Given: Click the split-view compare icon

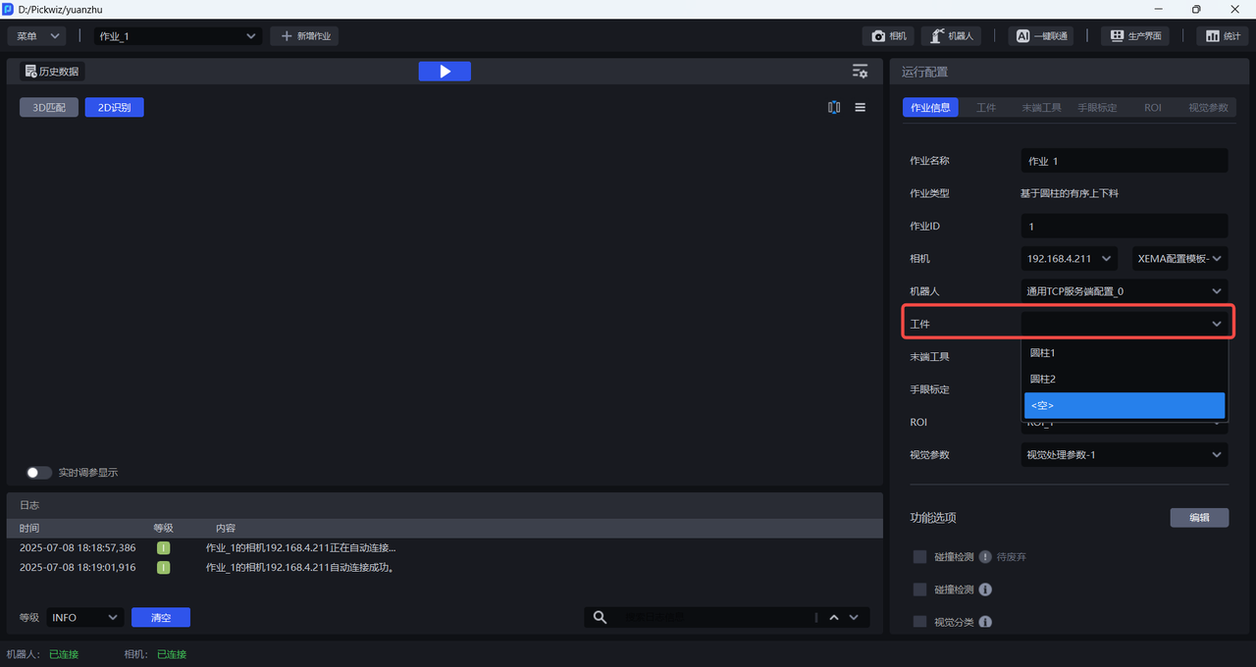Looking at the screenshot, I should [834, 108].
